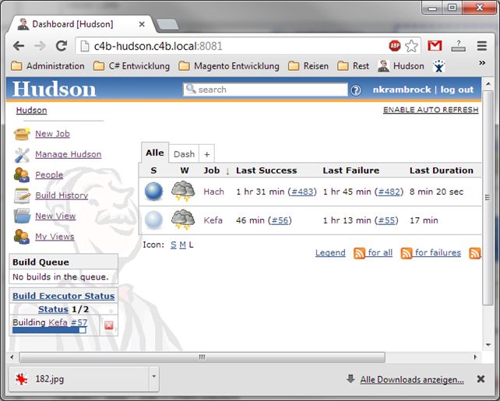Click ENABLE AUTO REFRESH link
The width and height of the screenshot is (500, 401).
431,110
